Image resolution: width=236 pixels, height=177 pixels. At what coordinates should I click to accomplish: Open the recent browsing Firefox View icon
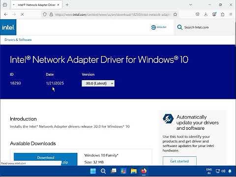point(5,5)
